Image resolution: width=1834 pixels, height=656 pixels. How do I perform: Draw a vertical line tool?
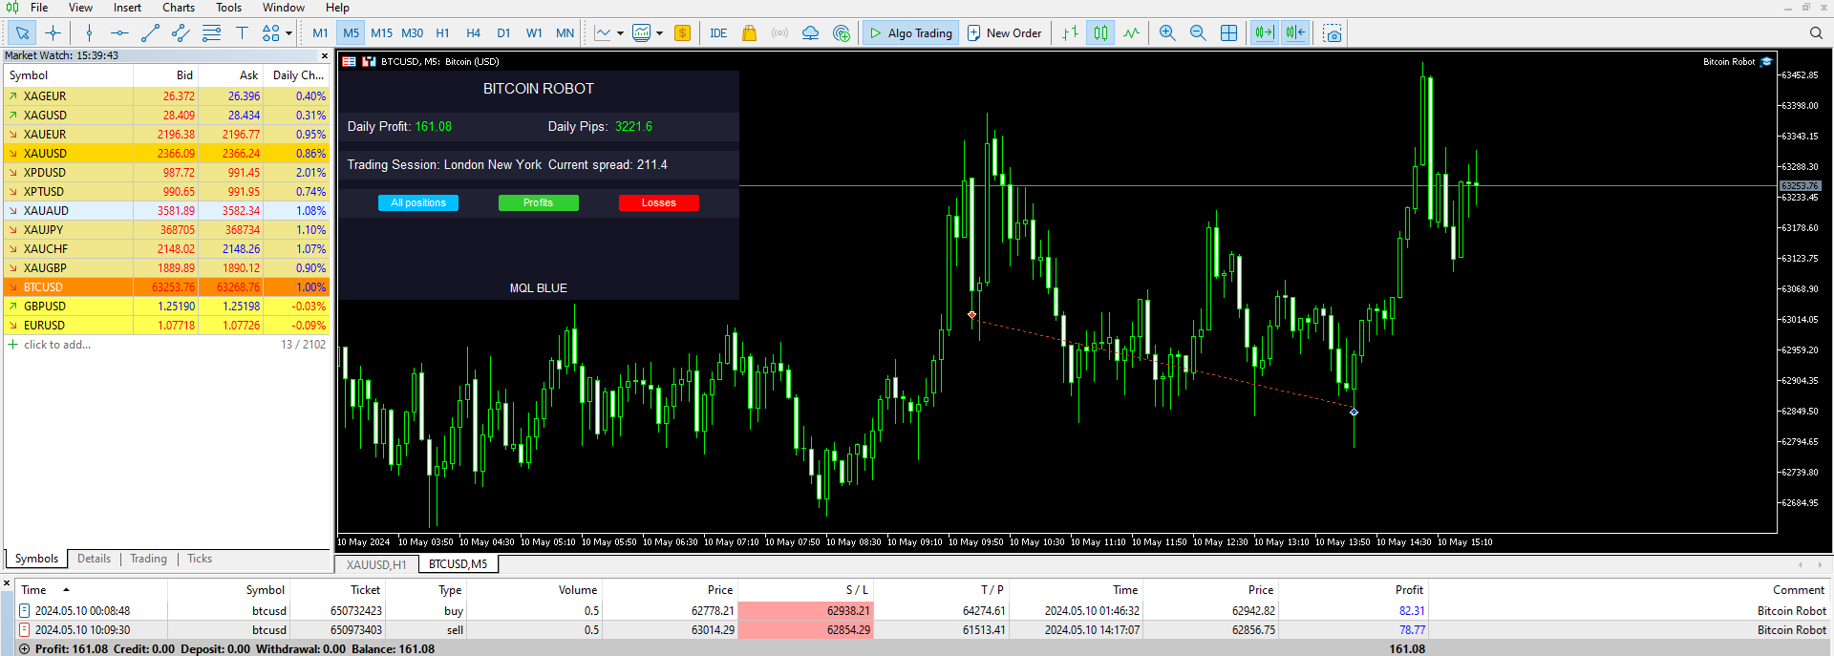tap(89, 33)
